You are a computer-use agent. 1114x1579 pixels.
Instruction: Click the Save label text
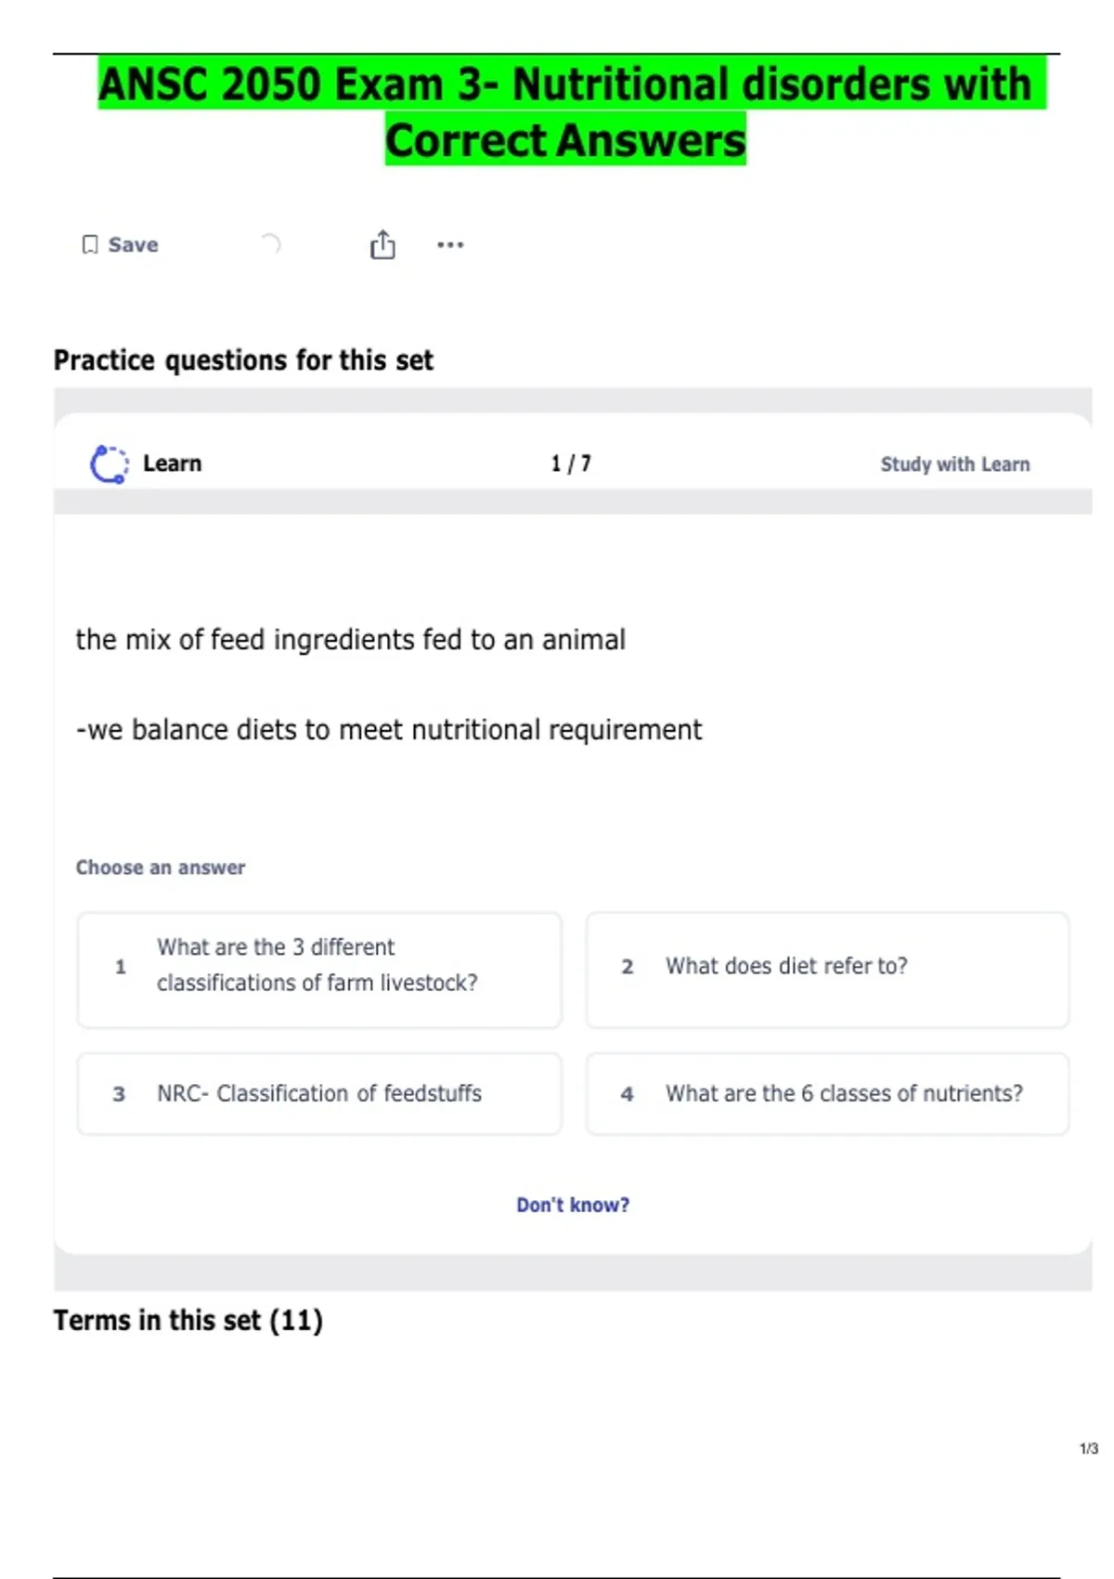[x=133, y=245]
